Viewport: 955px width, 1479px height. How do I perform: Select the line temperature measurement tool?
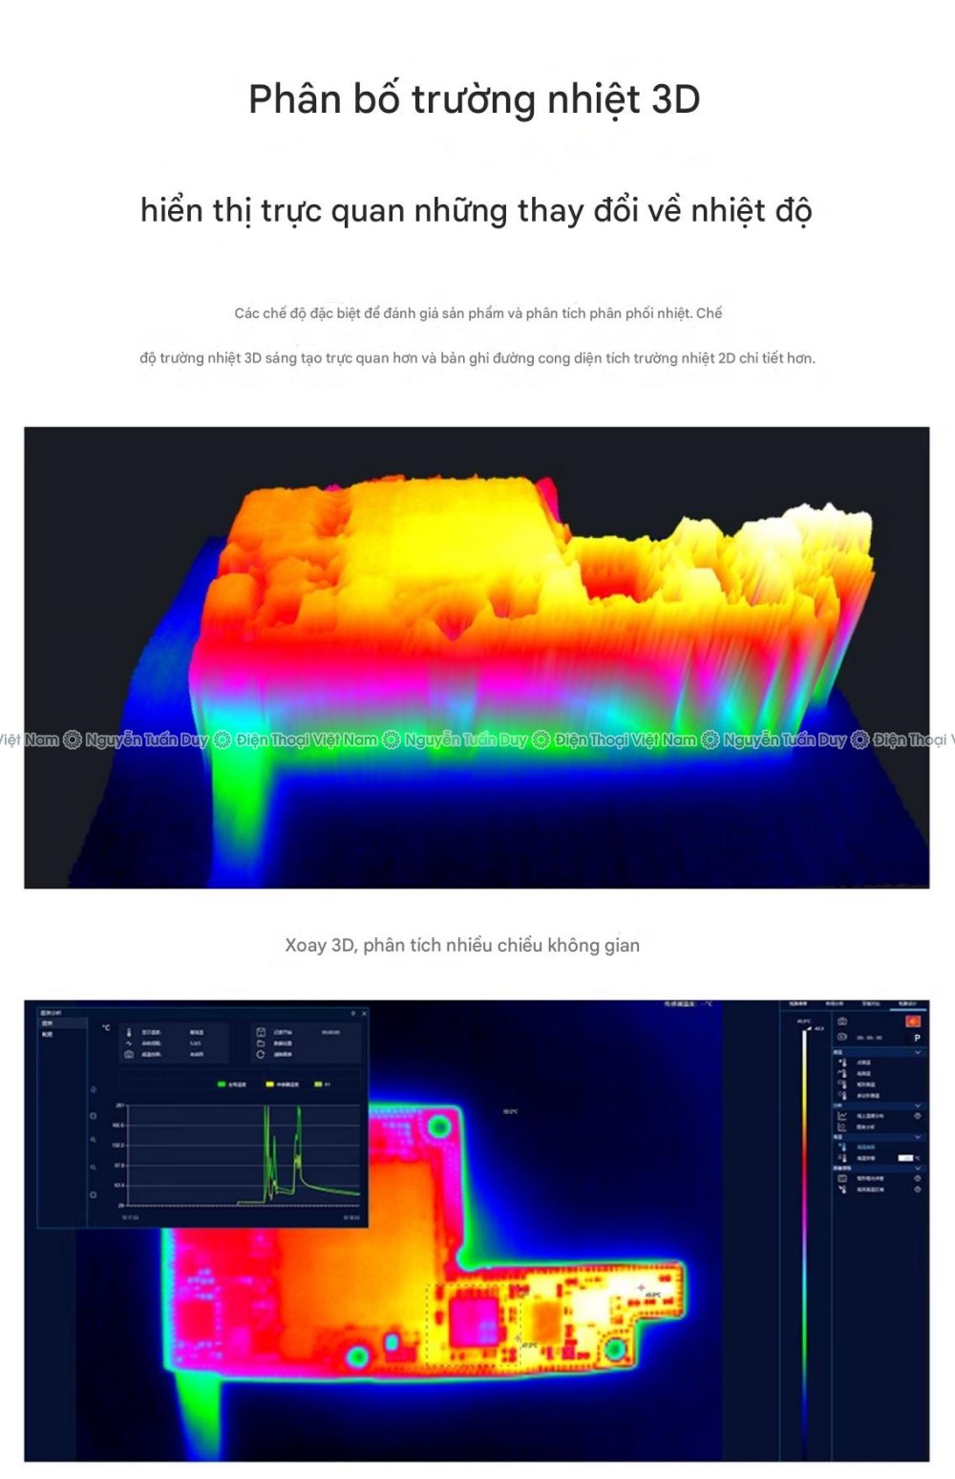tap(842, 1073)
